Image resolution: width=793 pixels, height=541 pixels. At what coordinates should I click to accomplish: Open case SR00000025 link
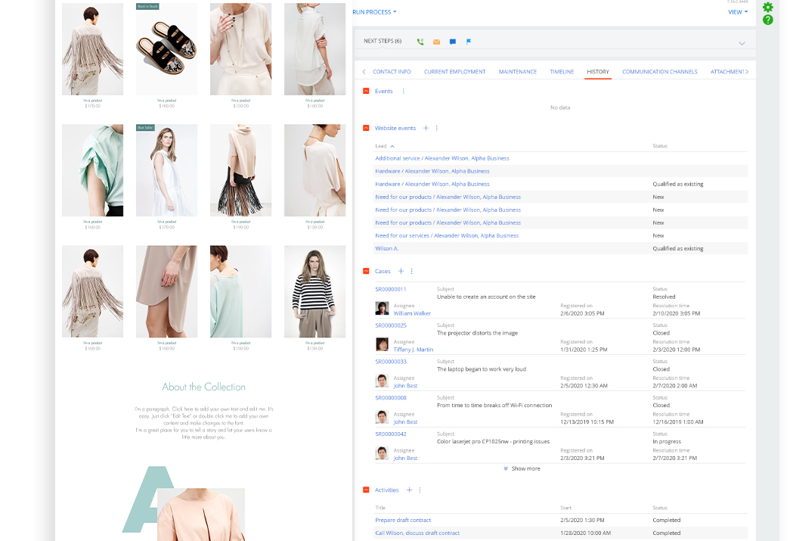(x=391, y=325)
